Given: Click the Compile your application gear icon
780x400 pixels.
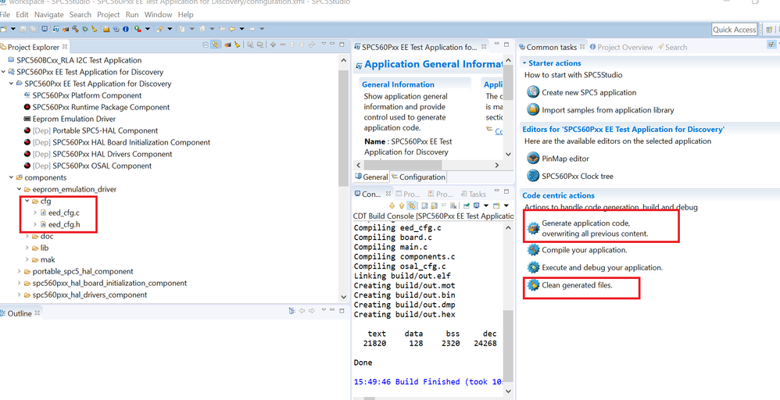Looking at the screenshot, I should (x=533, y=250).
